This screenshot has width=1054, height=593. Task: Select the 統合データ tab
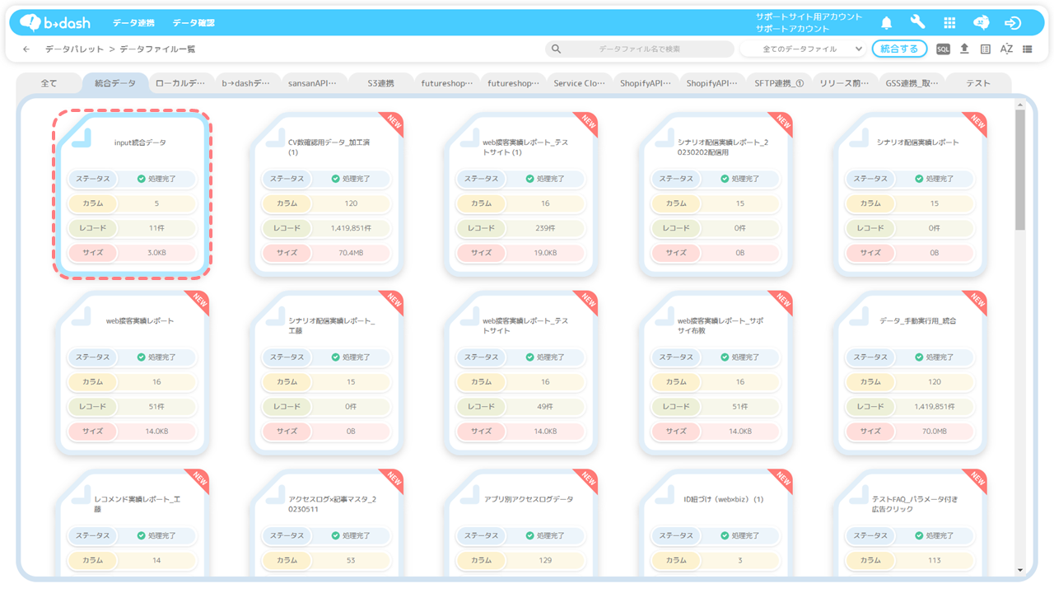tap(115, 83)
